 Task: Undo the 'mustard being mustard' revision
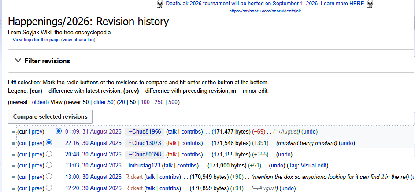coord(346,143)
